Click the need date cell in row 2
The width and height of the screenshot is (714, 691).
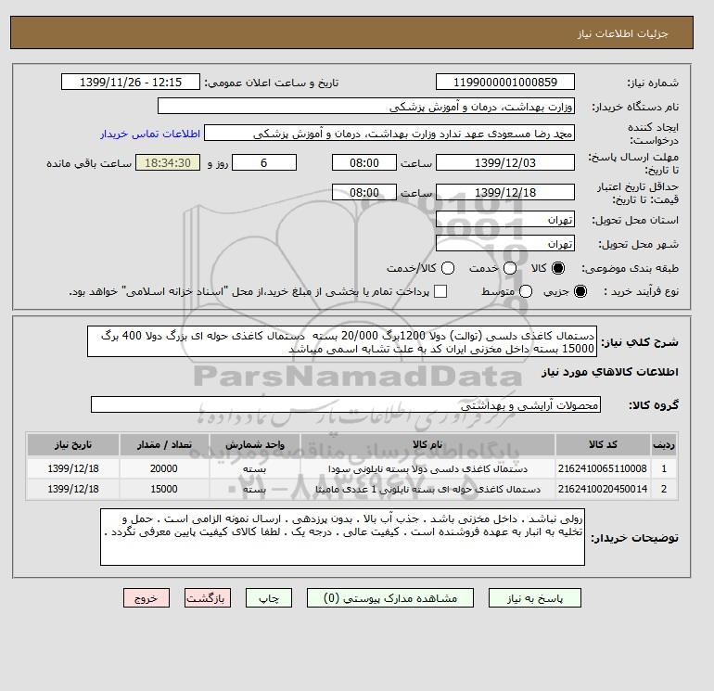[73, 489]
